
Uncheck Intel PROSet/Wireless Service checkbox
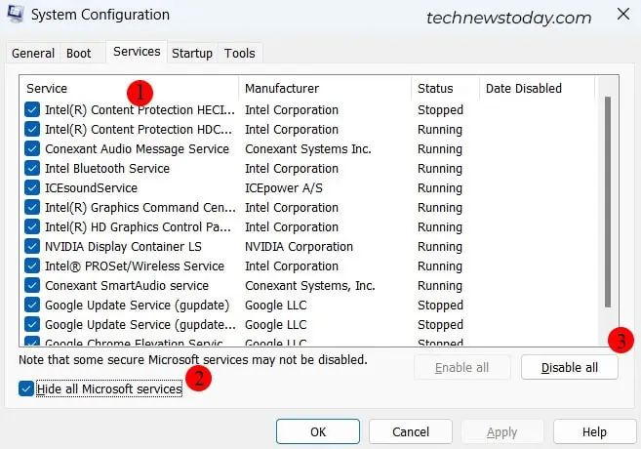32,265
